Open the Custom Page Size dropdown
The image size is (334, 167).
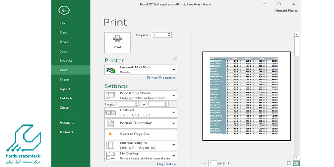pyautogui.click(x=141, y=134)
